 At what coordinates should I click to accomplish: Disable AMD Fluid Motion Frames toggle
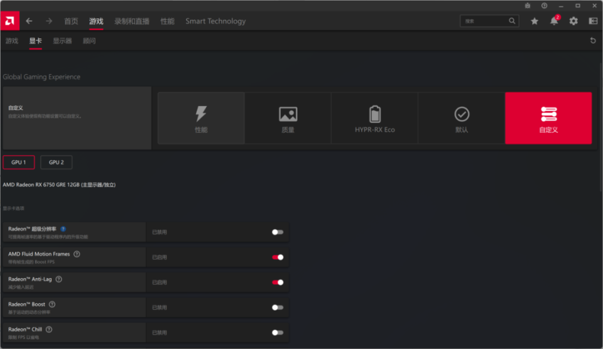point(278,257)
